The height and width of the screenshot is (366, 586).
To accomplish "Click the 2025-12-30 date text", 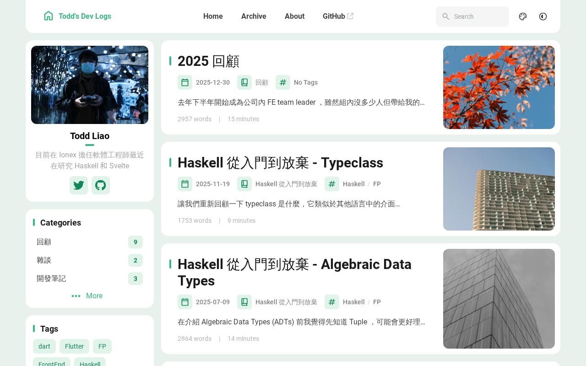I will pyautogui.click(x=213, y=82).
